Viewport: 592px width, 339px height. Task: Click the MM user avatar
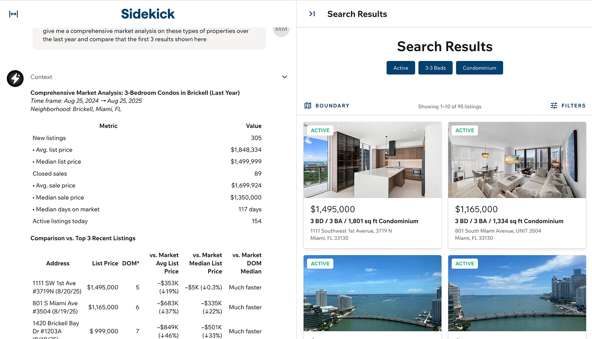click(x=281, y=29)
